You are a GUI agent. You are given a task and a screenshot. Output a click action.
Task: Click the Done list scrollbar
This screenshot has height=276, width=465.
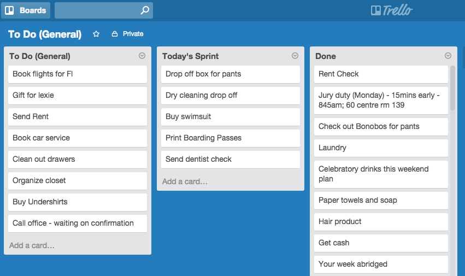coord(452,88)
